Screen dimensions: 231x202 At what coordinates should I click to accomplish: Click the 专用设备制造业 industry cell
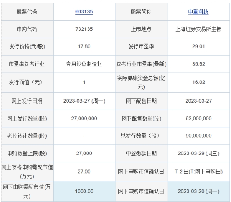[84, 64]
